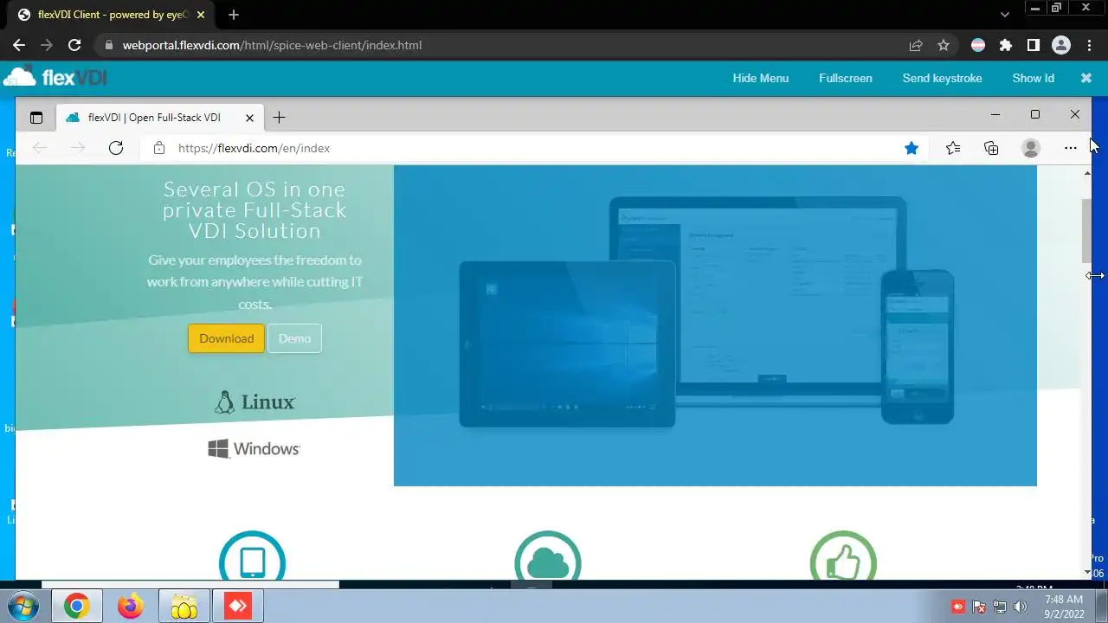Select the flexVDI | Open Full-Stack VDI tab
The height and width of the screenshot is (623, 1108).
(154, 118)
